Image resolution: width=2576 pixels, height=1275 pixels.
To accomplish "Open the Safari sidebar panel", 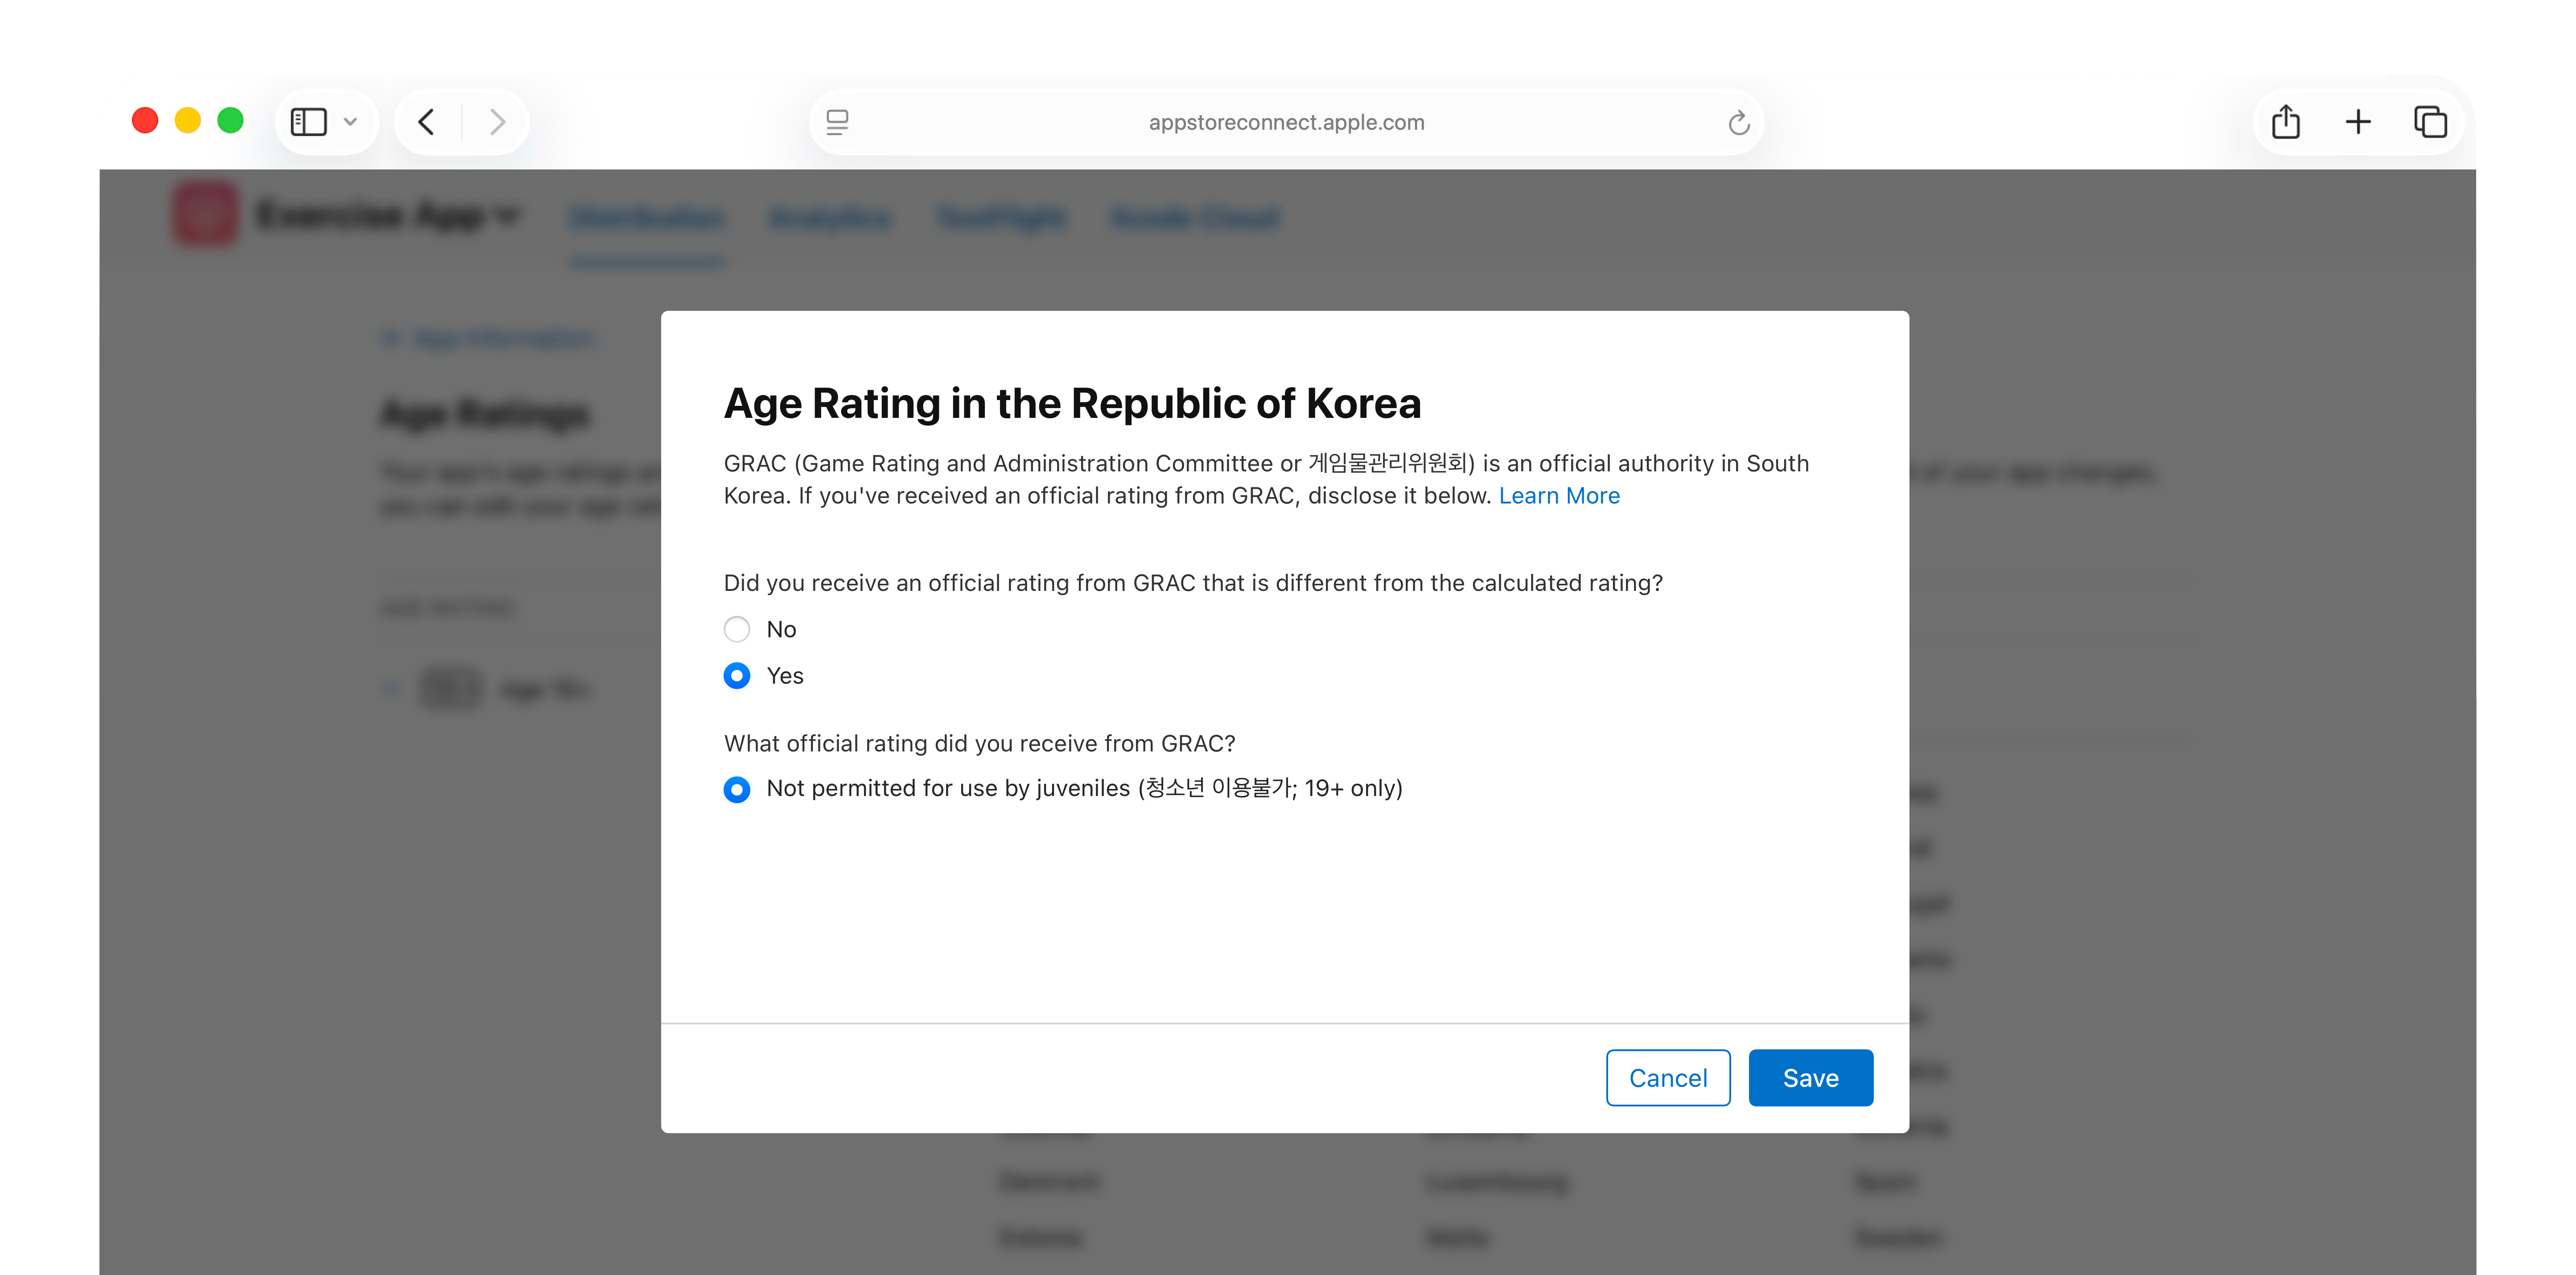I will (309, 121).
